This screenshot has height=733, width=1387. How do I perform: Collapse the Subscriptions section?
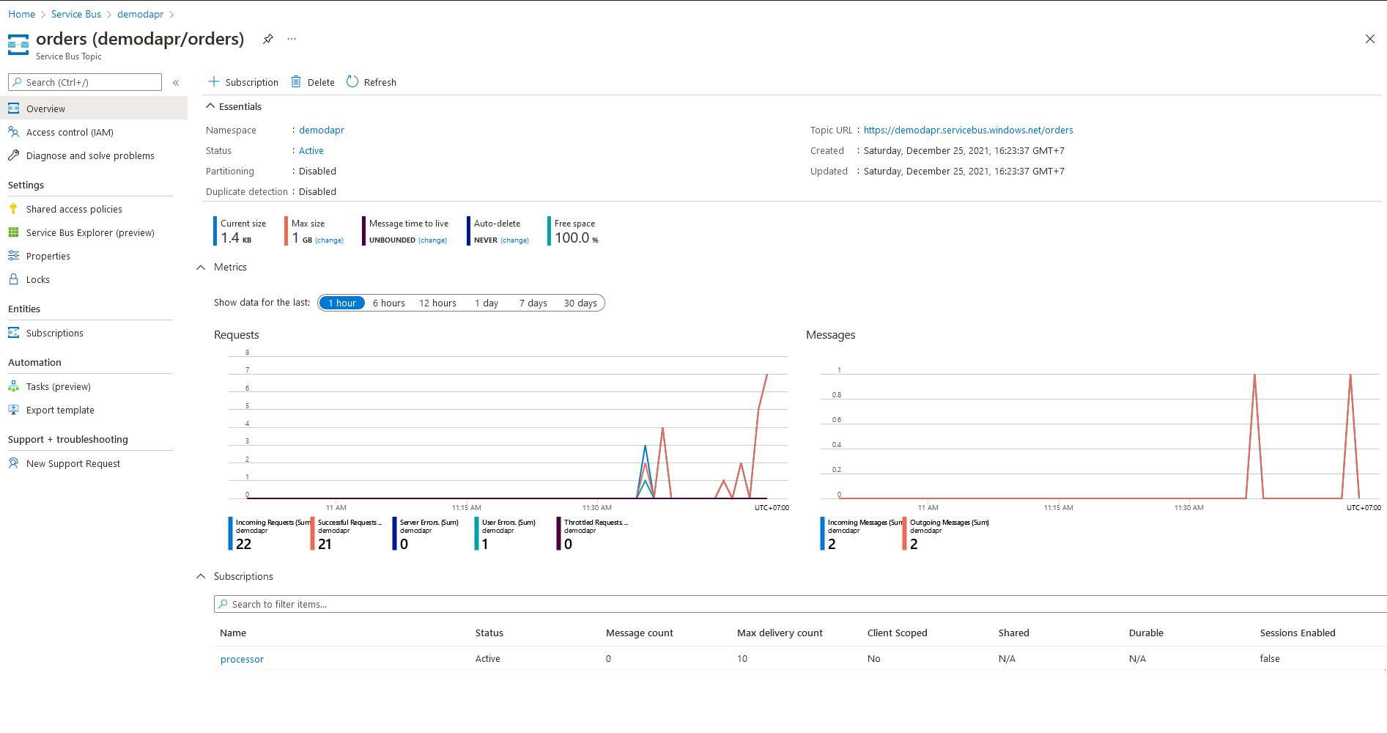pyautogui.click(x=201, y=577)
